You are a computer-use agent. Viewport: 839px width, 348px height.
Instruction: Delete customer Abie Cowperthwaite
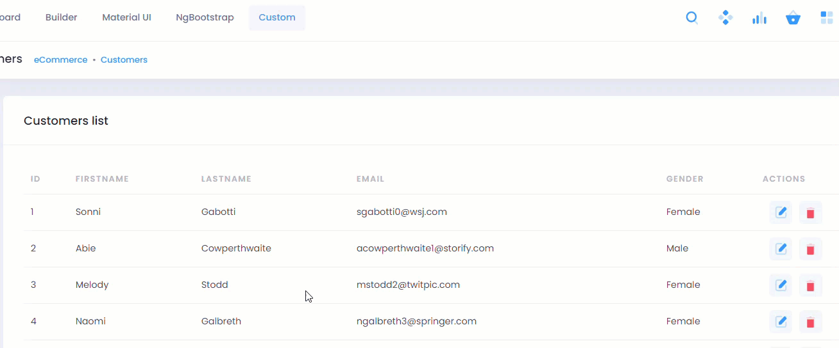click(x=810, y=249)
